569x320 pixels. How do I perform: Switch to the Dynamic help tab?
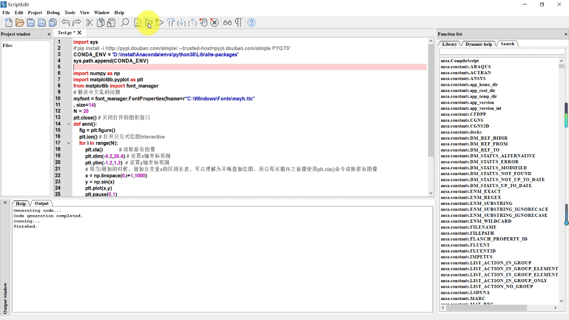(478, 44)
